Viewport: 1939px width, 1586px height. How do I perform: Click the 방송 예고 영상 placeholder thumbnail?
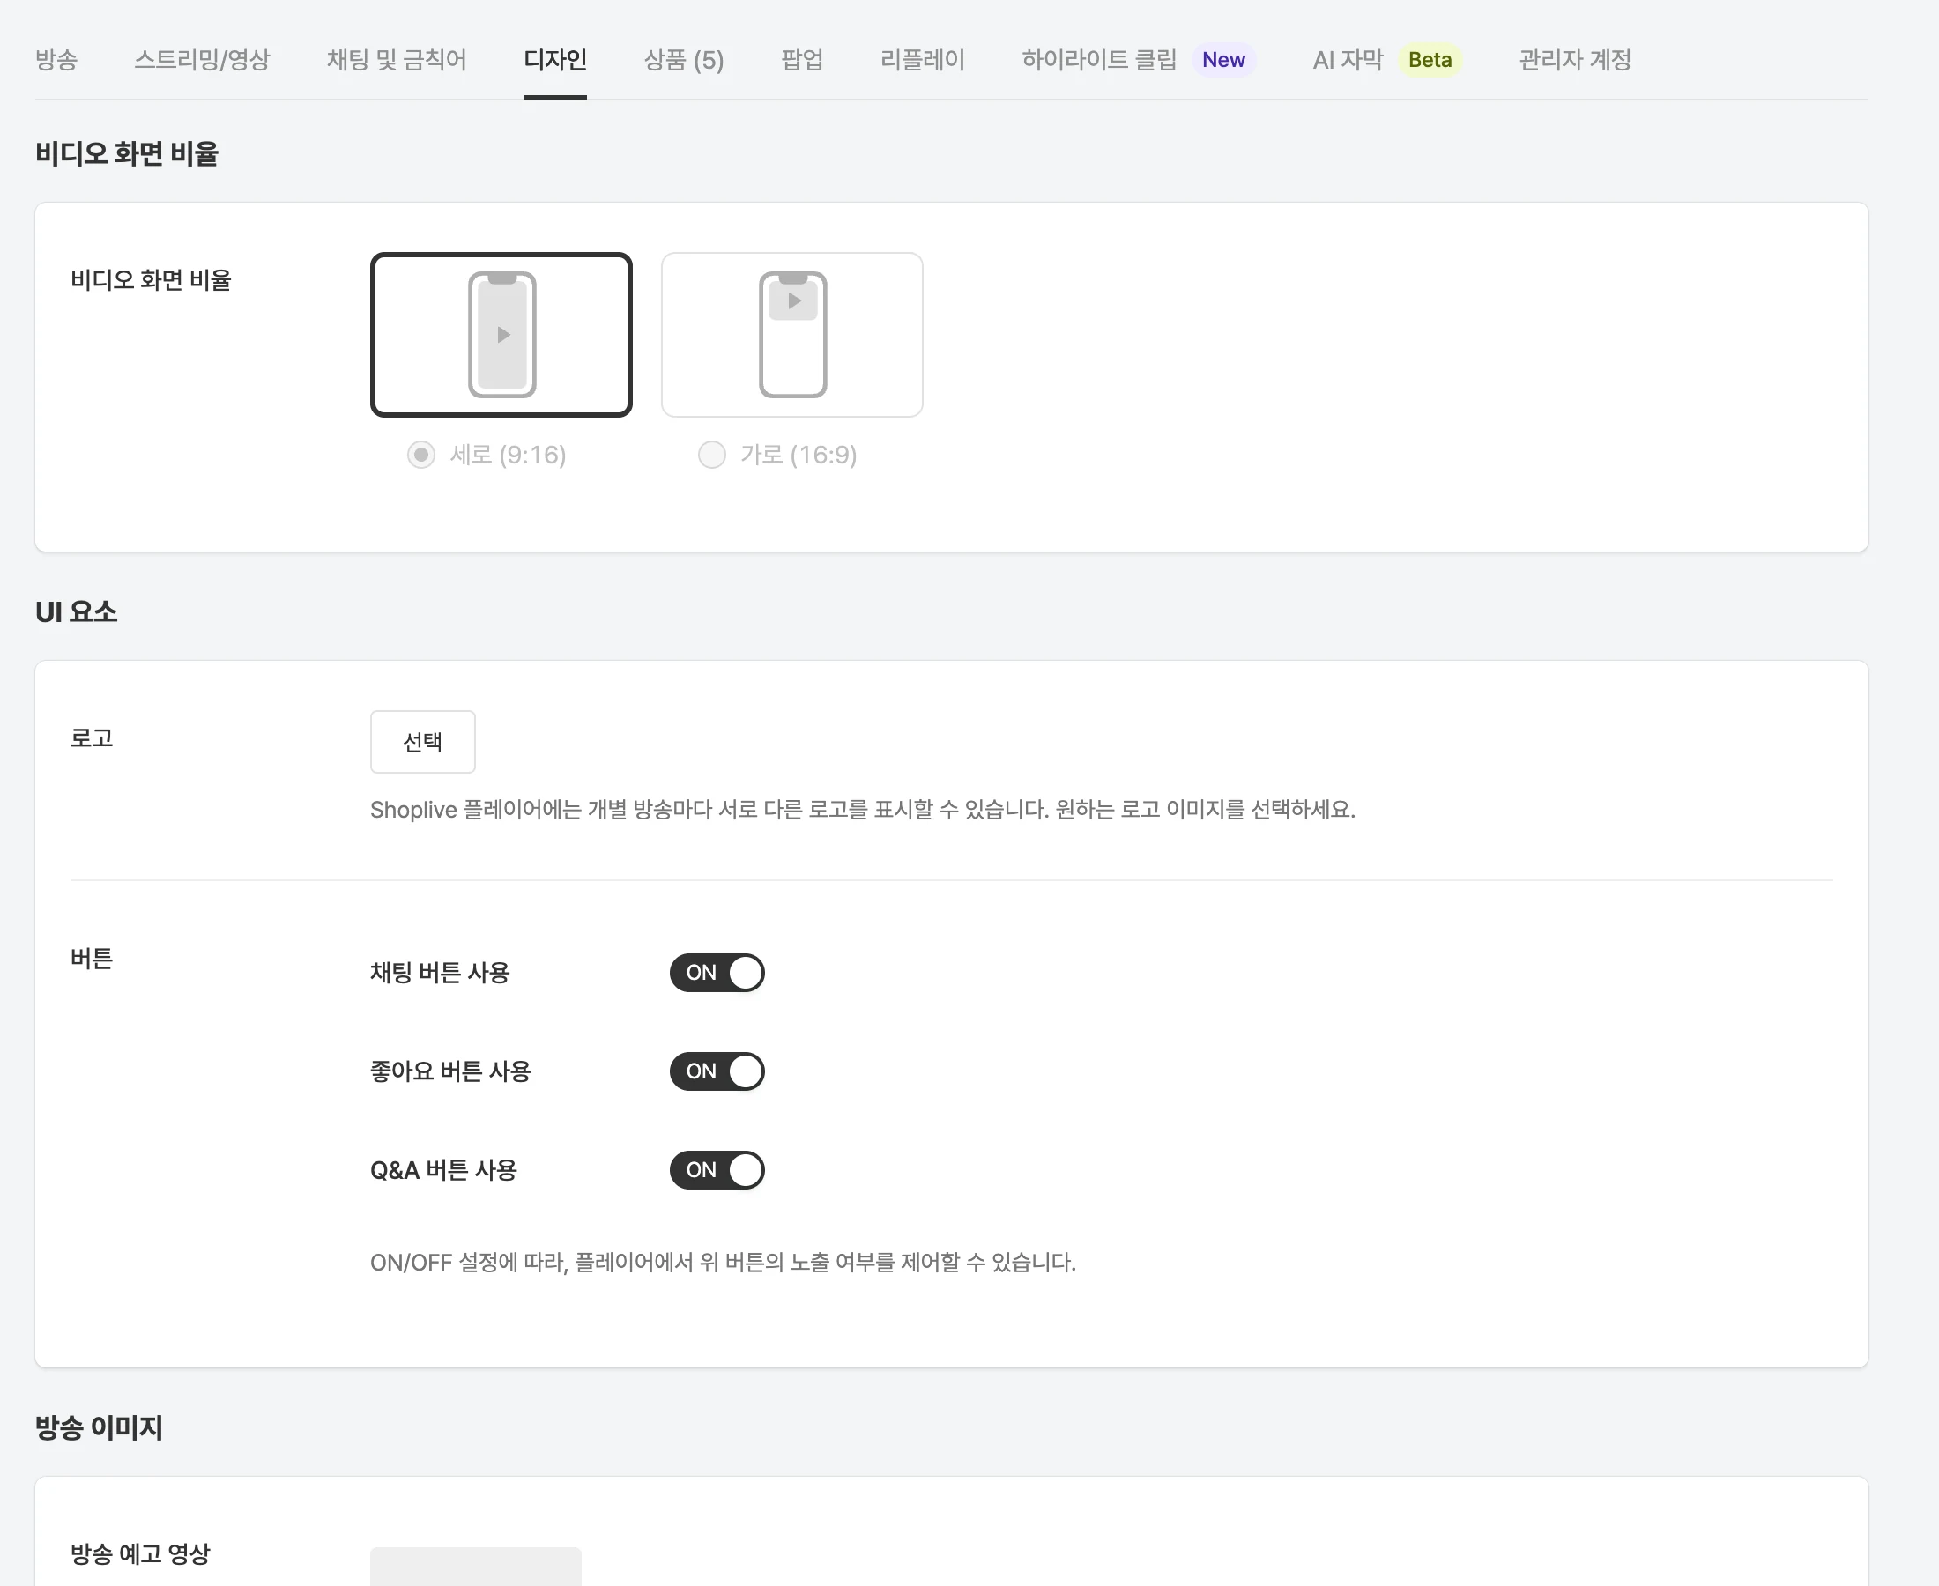[x=475, y=1566]
